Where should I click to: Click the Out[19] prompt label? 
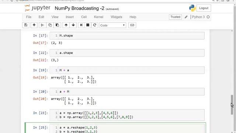click(41, 78)
